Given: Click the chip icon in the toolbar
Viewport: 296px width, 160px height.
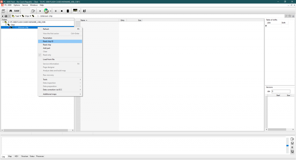Looking at the screenshot, I should pos(68,11).
